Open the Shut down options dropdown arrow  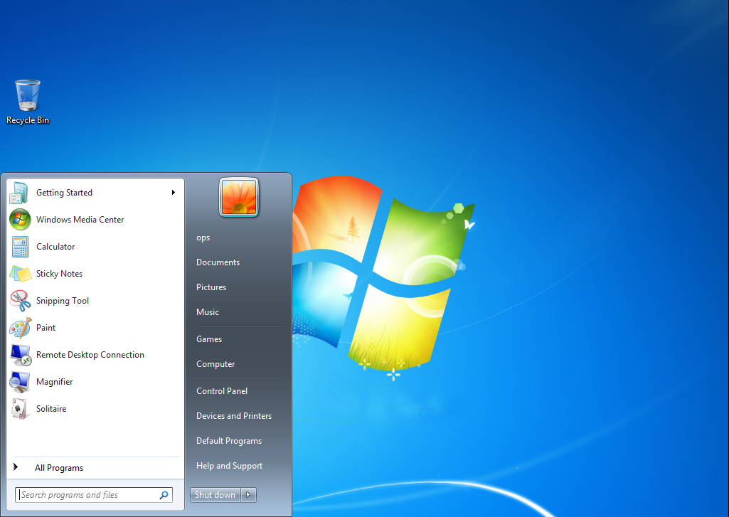point(248,494)
